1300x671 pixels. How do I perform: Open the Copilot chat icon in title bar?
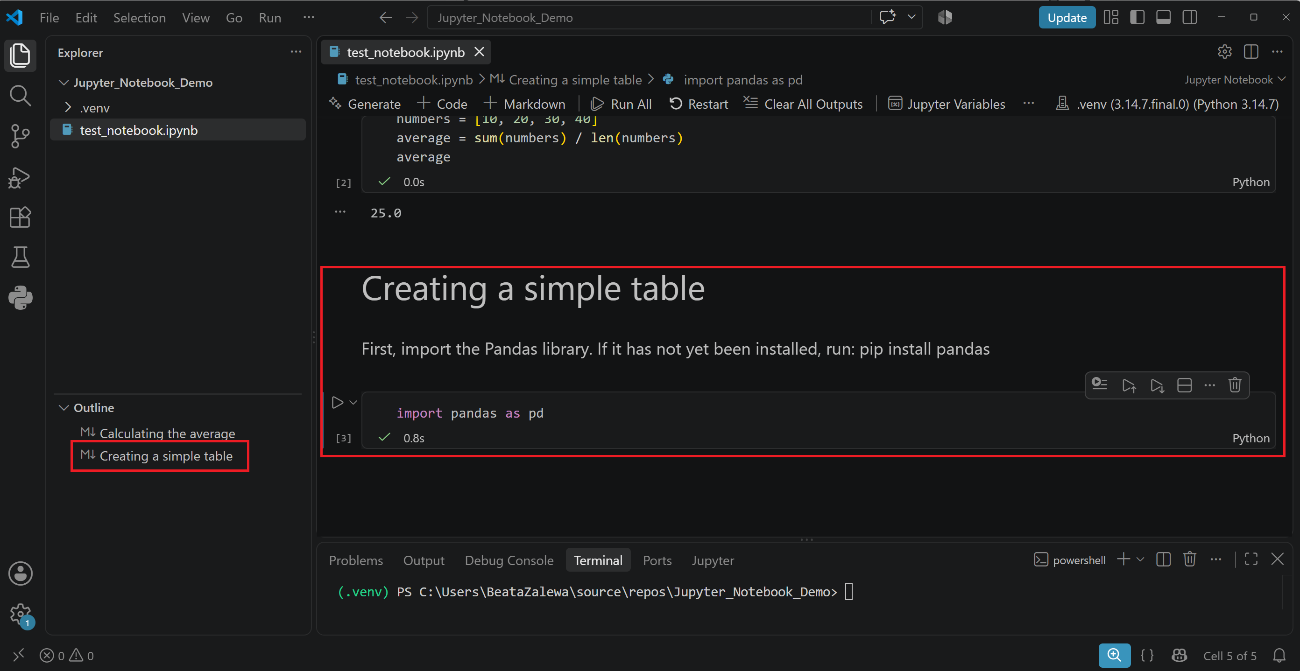click(887, 17)
